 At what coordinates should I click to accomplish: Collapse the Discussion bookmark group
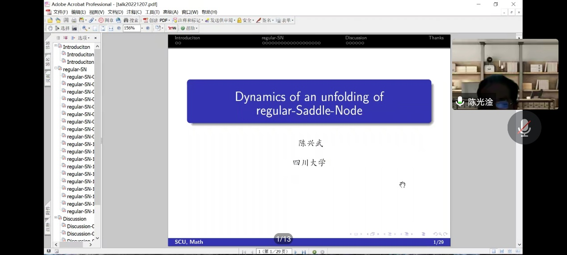[x=56, y=218]
